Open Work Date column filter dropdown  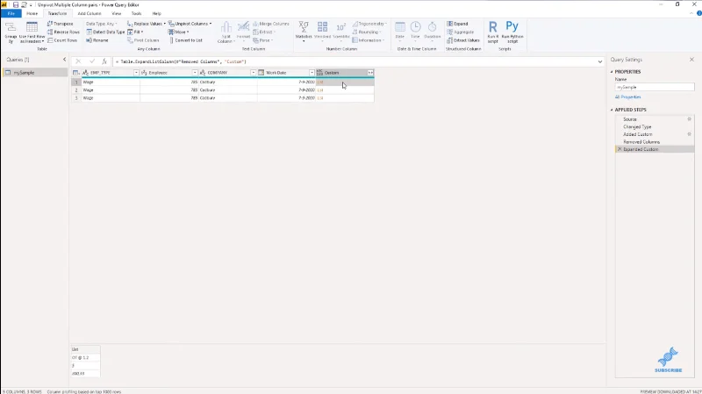point(312,73)
